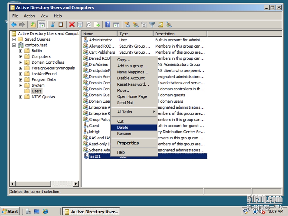Click the Create new organizational unit icon
This screenshot has height=216, width=288.
144,24
